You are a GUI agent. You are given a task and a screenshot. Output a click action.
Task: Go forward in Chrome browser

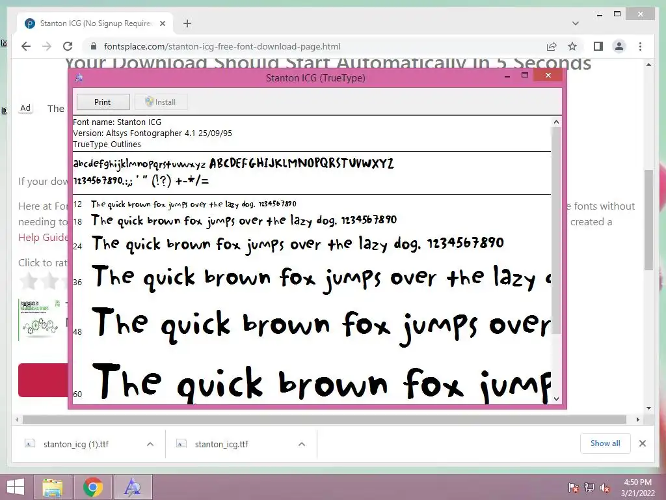(x=47, y=46)
